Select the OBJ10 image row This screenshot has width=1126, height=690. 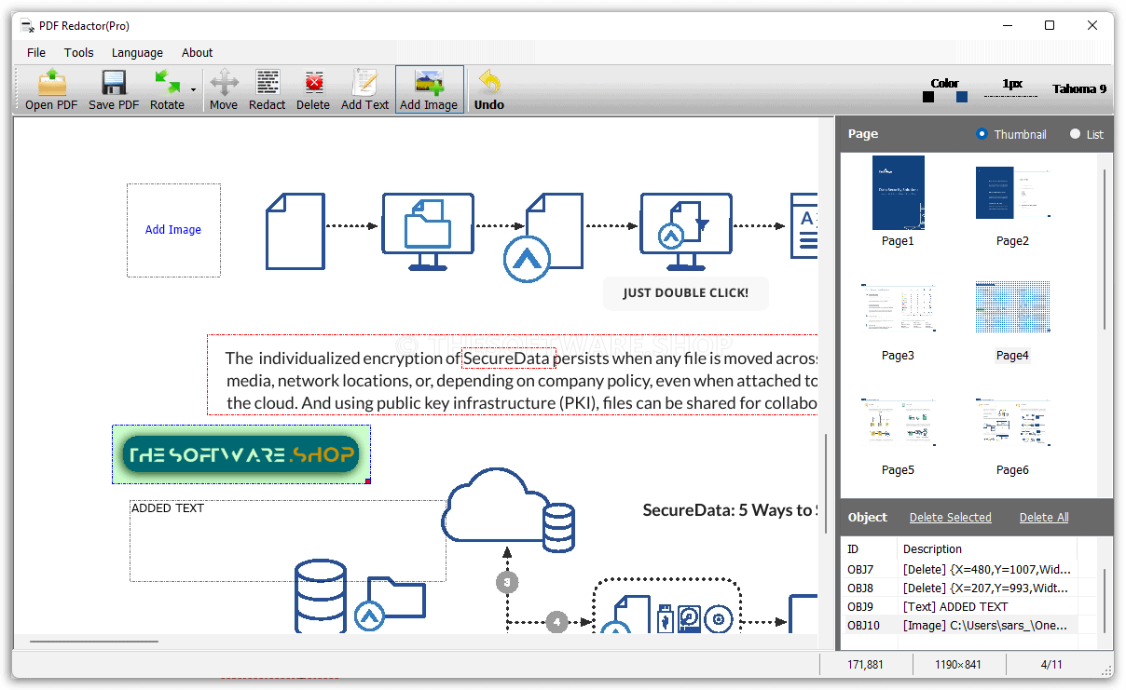959,625
